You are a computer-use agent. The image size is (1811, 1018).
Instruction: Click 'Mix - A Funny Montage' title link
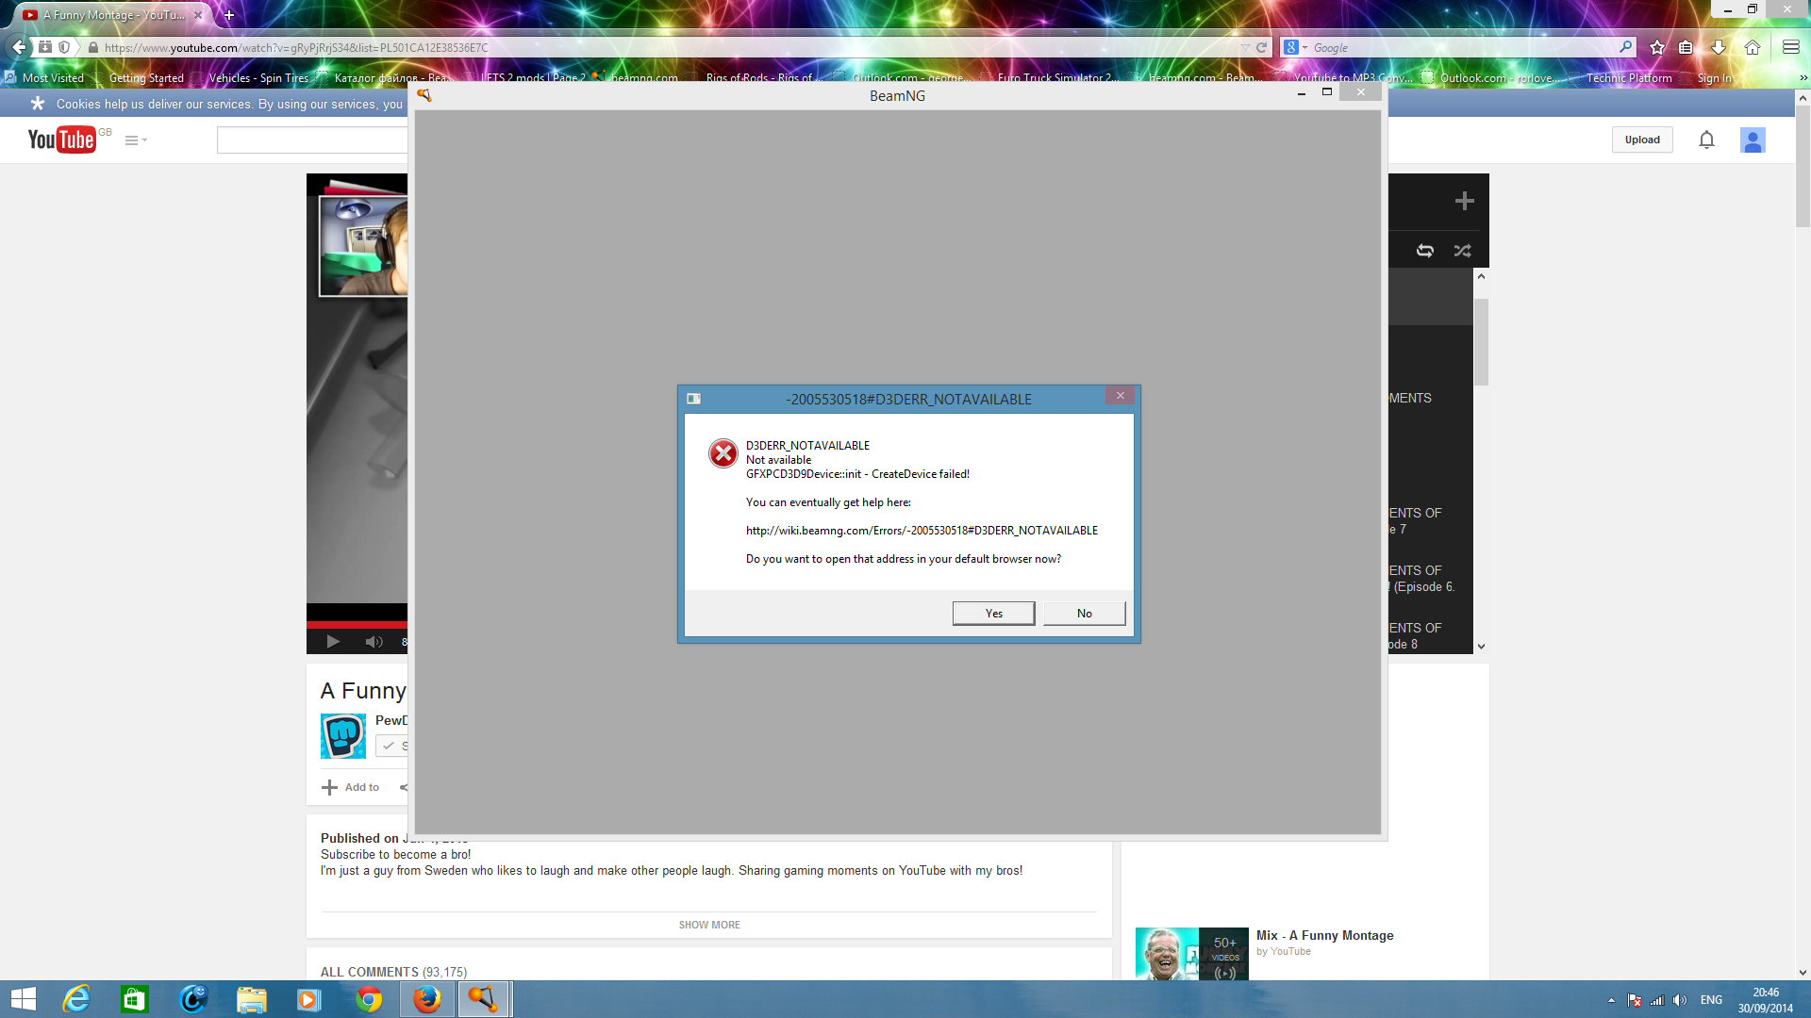click(1324, 935)
